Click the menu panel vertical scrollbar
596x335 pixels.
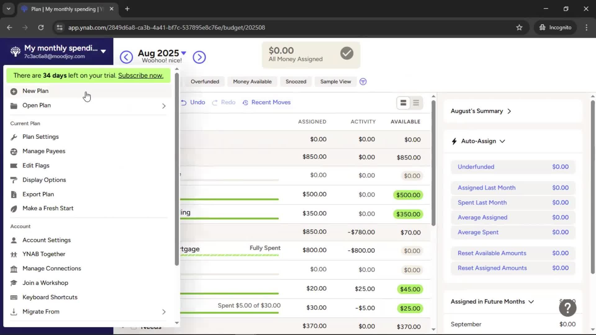tap(177, 169)
